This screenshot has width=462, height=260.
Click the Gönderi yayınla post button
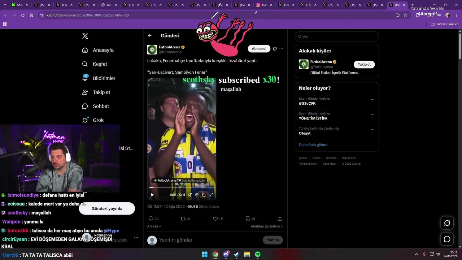[x=107, y=208]
